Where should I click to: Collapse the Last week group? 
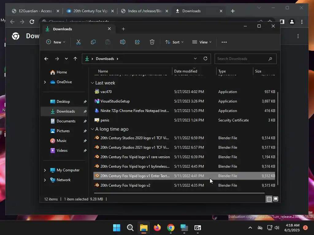point(92,83)
